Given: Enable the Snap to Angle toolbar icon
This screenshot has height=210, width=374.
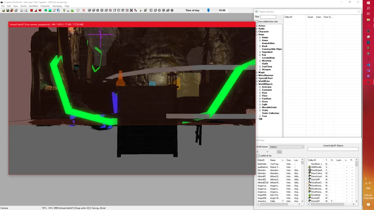Looking at the screenshot, I should point(36,10).
